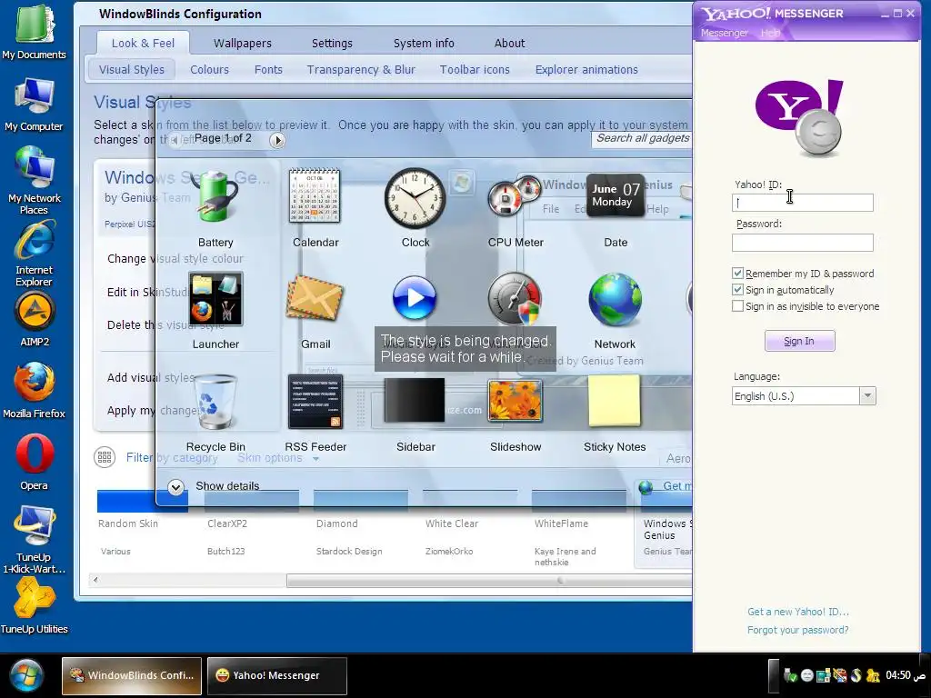
Task: Focus the Yahoo! ID input field
Action: [x=802, y=203]
